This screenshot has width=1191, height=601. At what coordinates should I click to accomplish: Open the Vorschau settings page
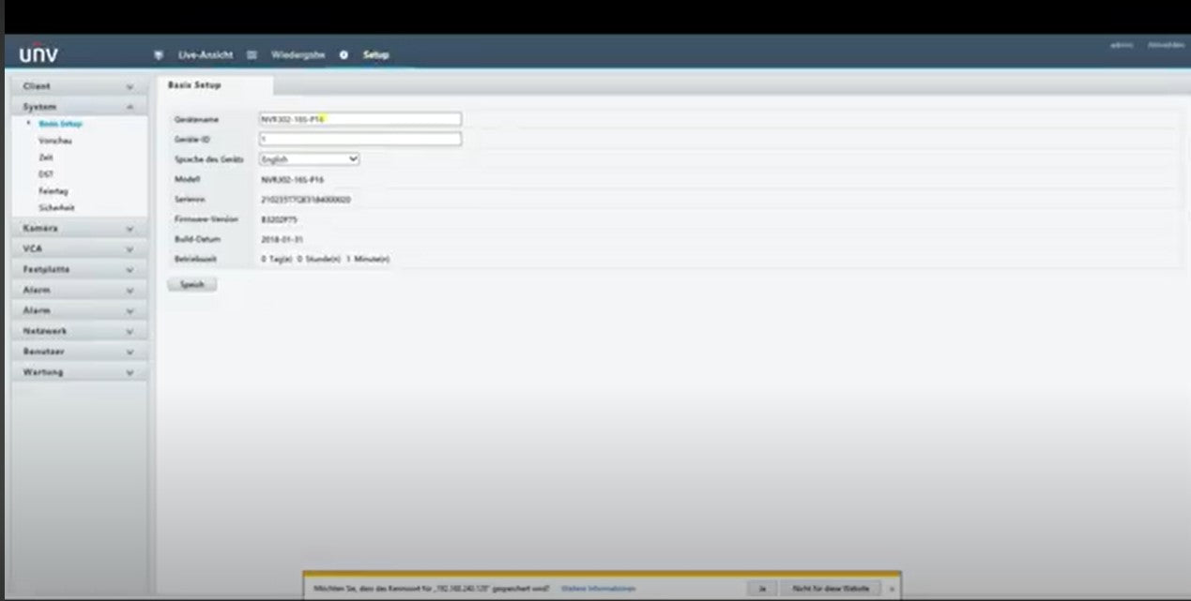54,141
